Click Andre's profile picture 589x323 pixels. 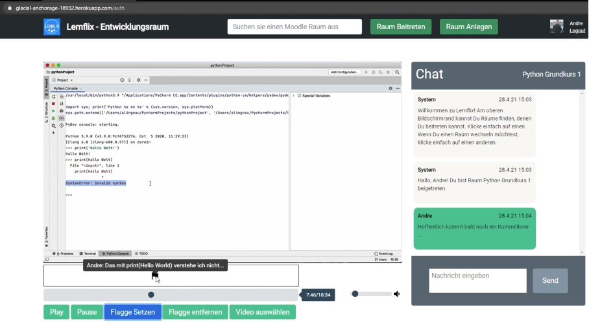557,27
